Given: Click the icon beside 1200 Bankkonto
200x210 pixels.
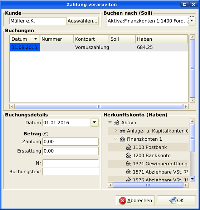Looking at the screenshot, I should pyautogui.click(x=128, y=155).
